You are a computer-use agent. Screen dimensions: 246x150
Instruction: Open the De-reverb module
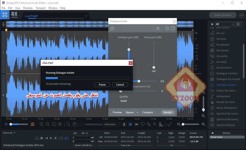[x=222, y=51]
